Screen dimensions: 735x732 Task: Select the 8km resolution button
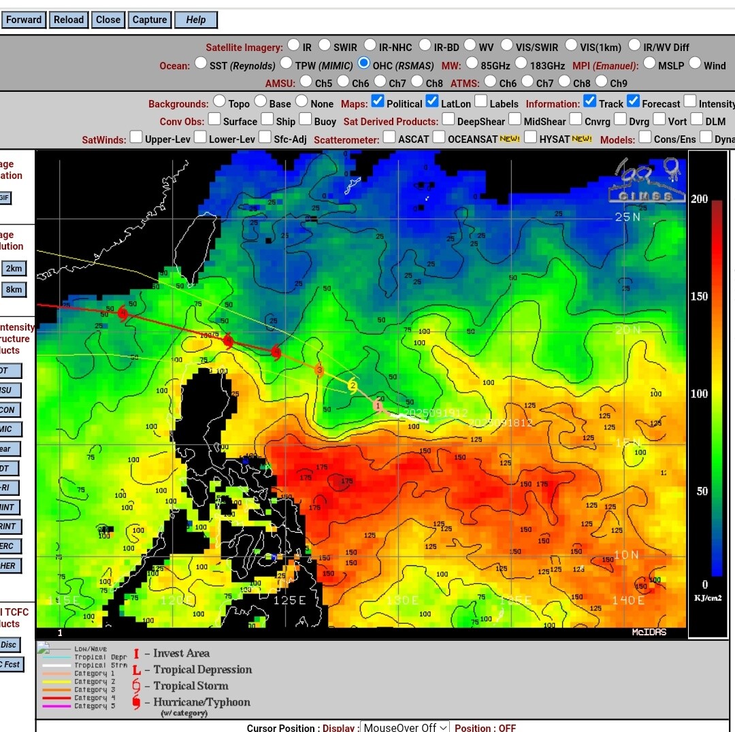point(14,289)
